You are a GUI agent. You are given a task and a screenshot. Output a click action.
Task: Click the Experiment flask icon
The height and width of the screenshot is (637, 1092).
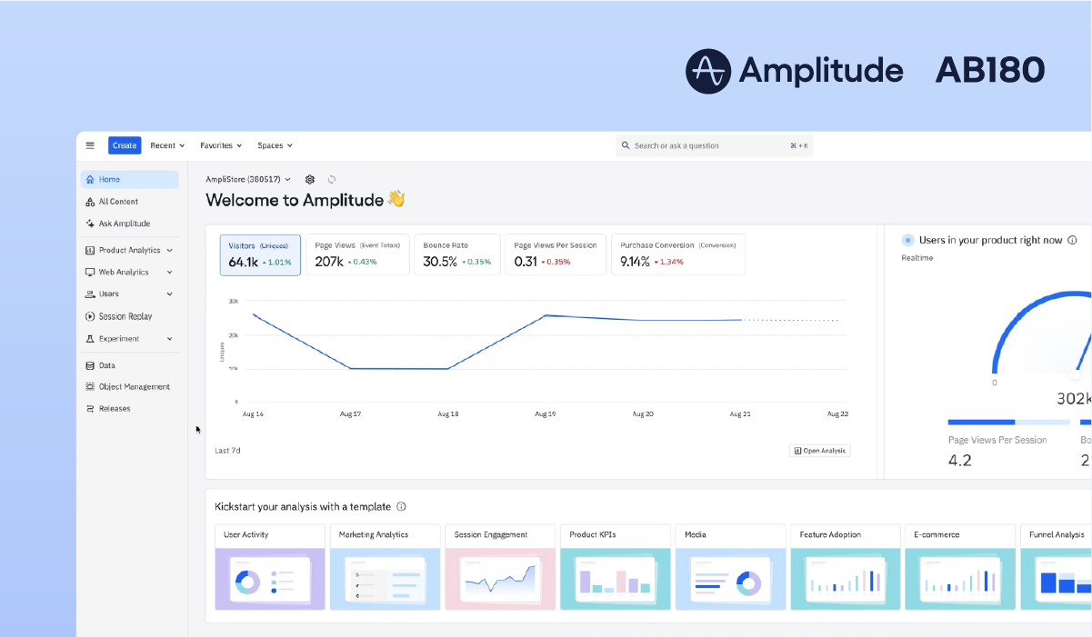pyautogui.click(x=90, y=339)
